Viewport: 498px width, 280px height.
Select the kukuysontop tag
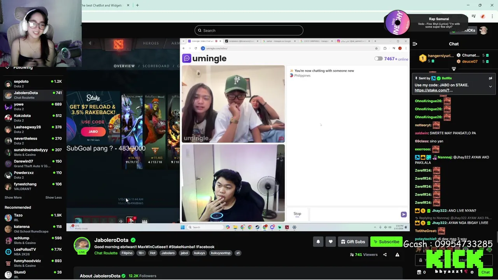coord(221,253)
